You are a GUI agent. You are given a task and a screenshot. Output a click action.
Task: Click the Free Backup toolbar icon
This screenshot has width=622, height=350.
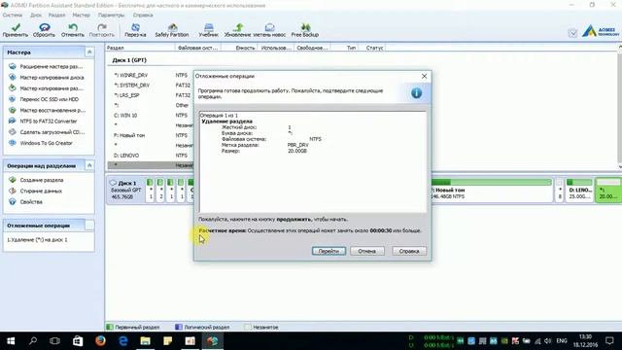pyautogui.click(x=305, y=30)
